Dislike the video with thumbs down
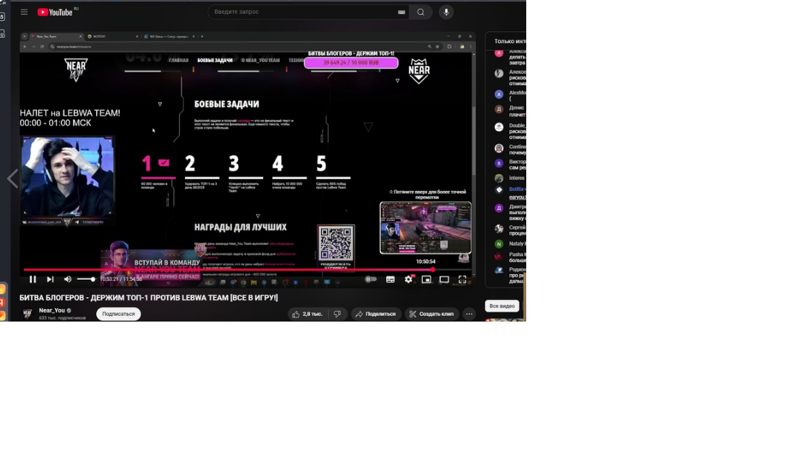 pyautogui.click(x=337, y=314)
